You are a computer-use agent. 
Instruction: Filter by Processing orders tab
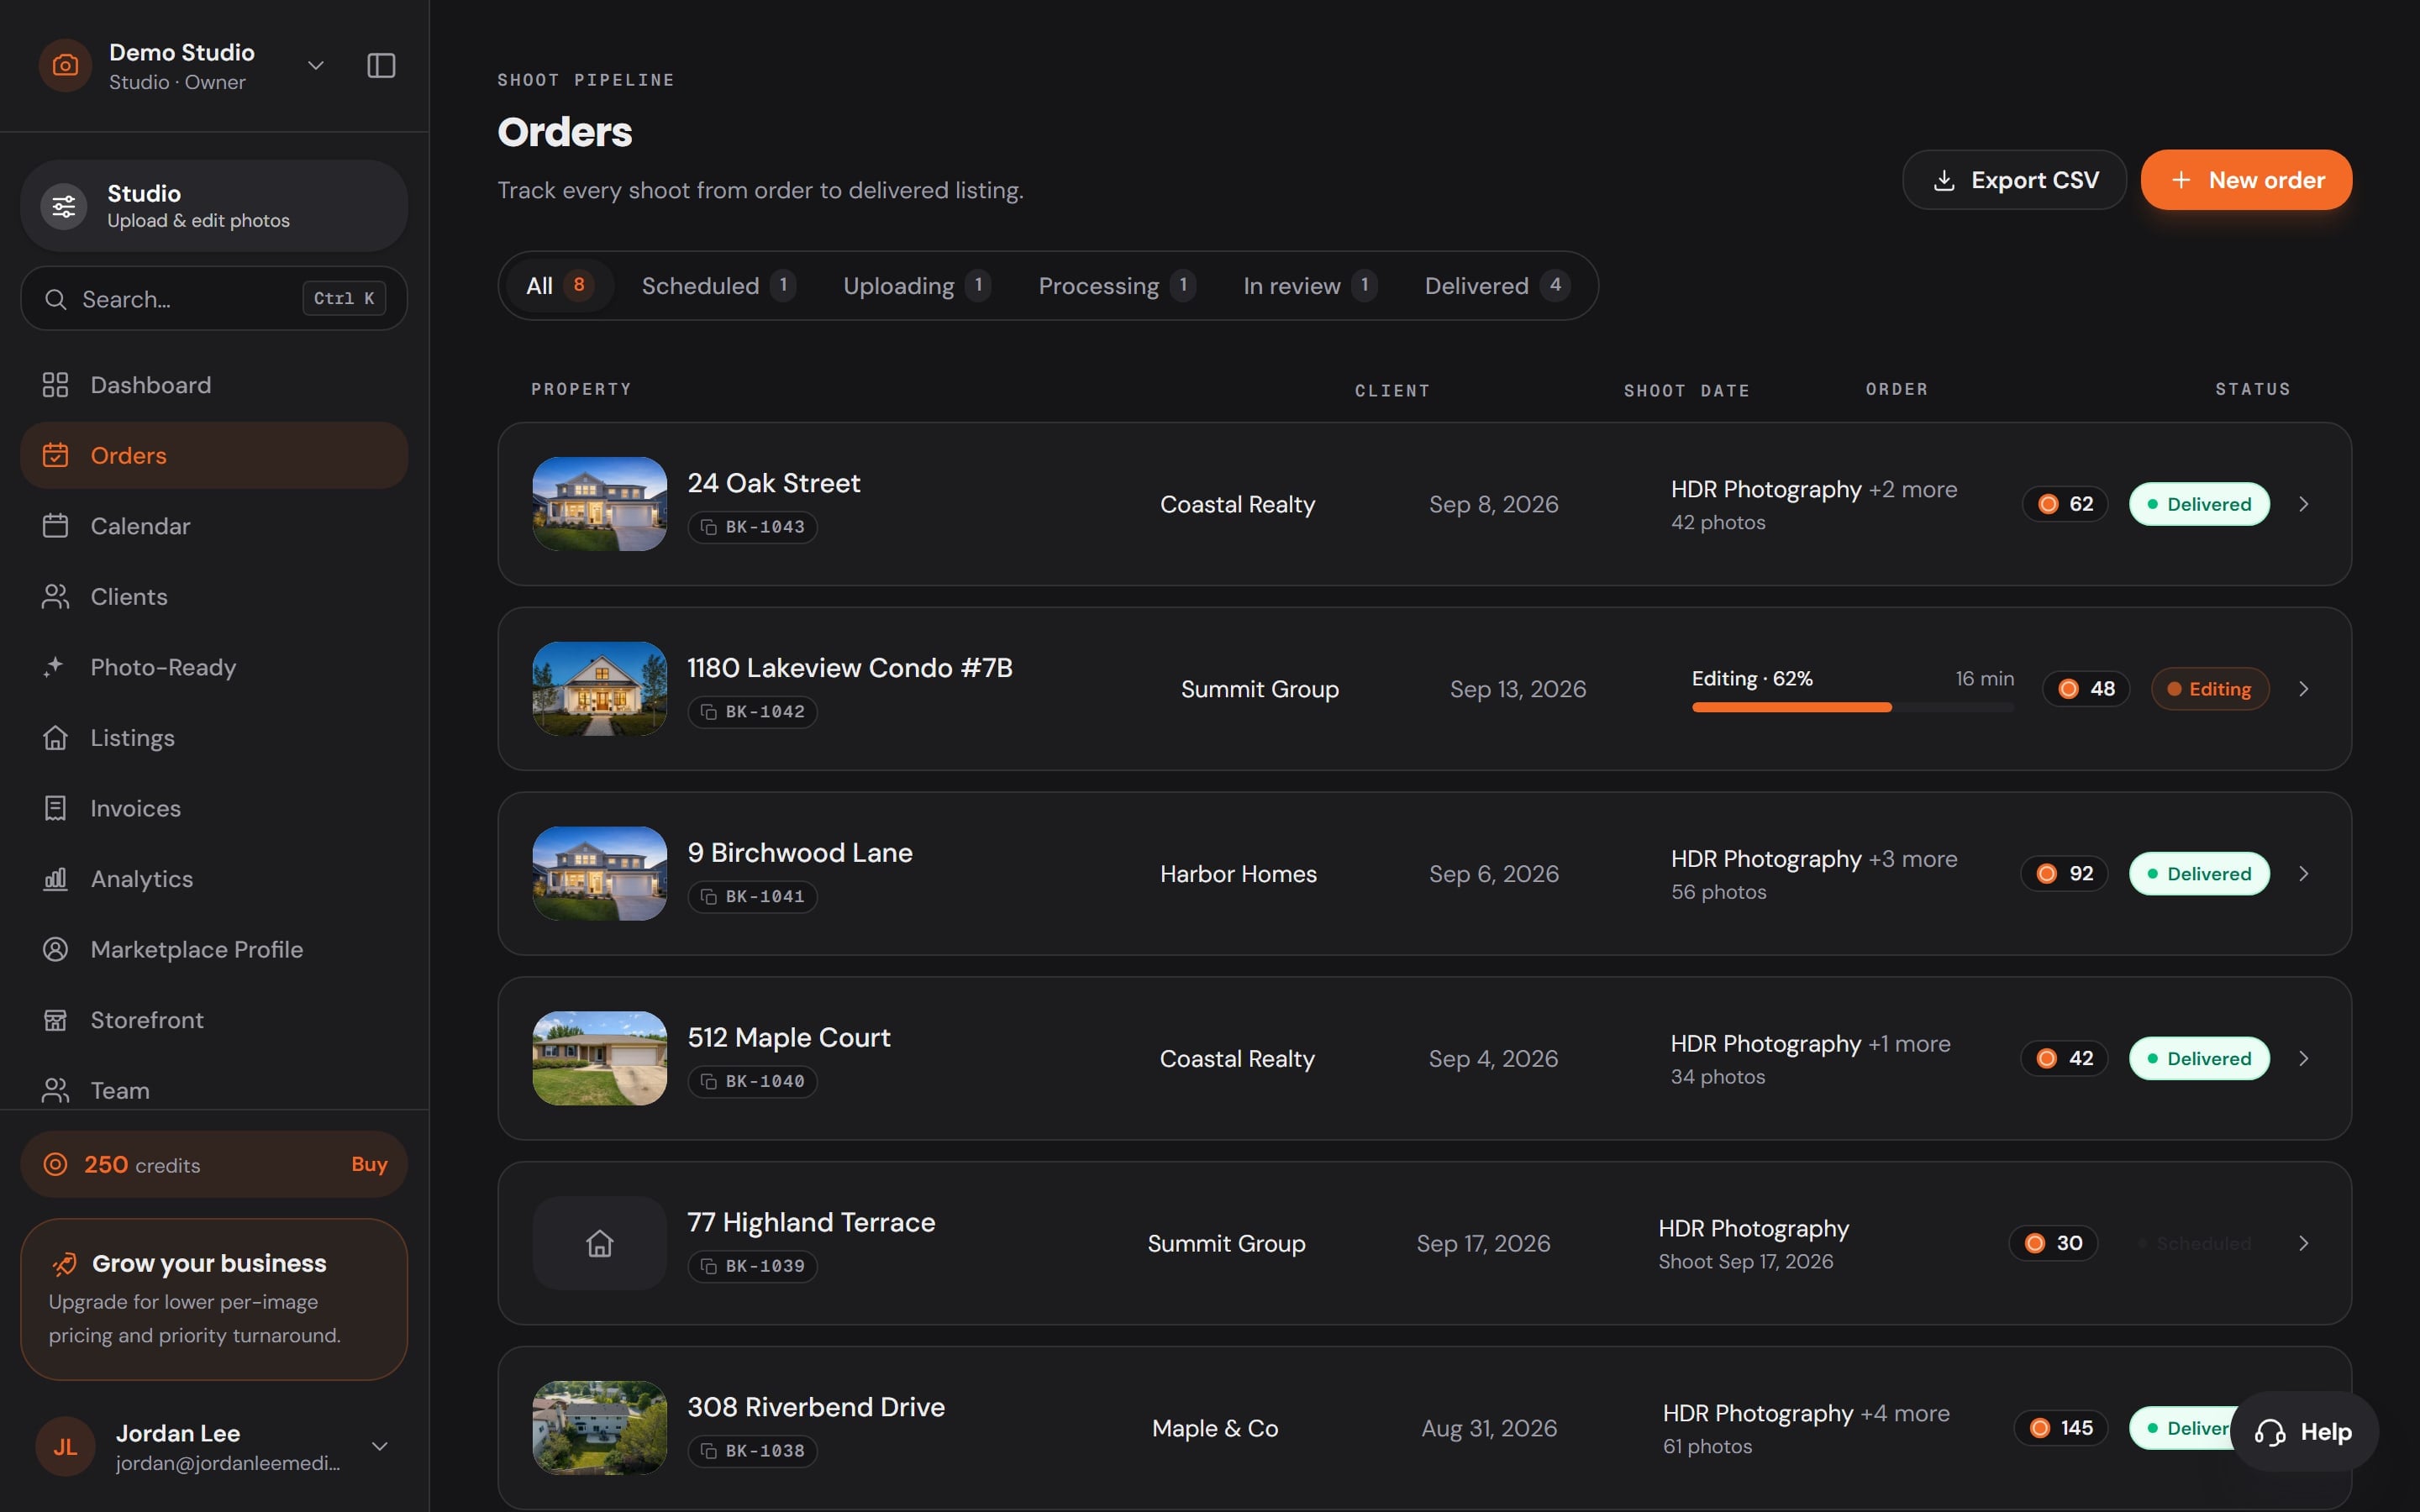[x=1117, y=286]
